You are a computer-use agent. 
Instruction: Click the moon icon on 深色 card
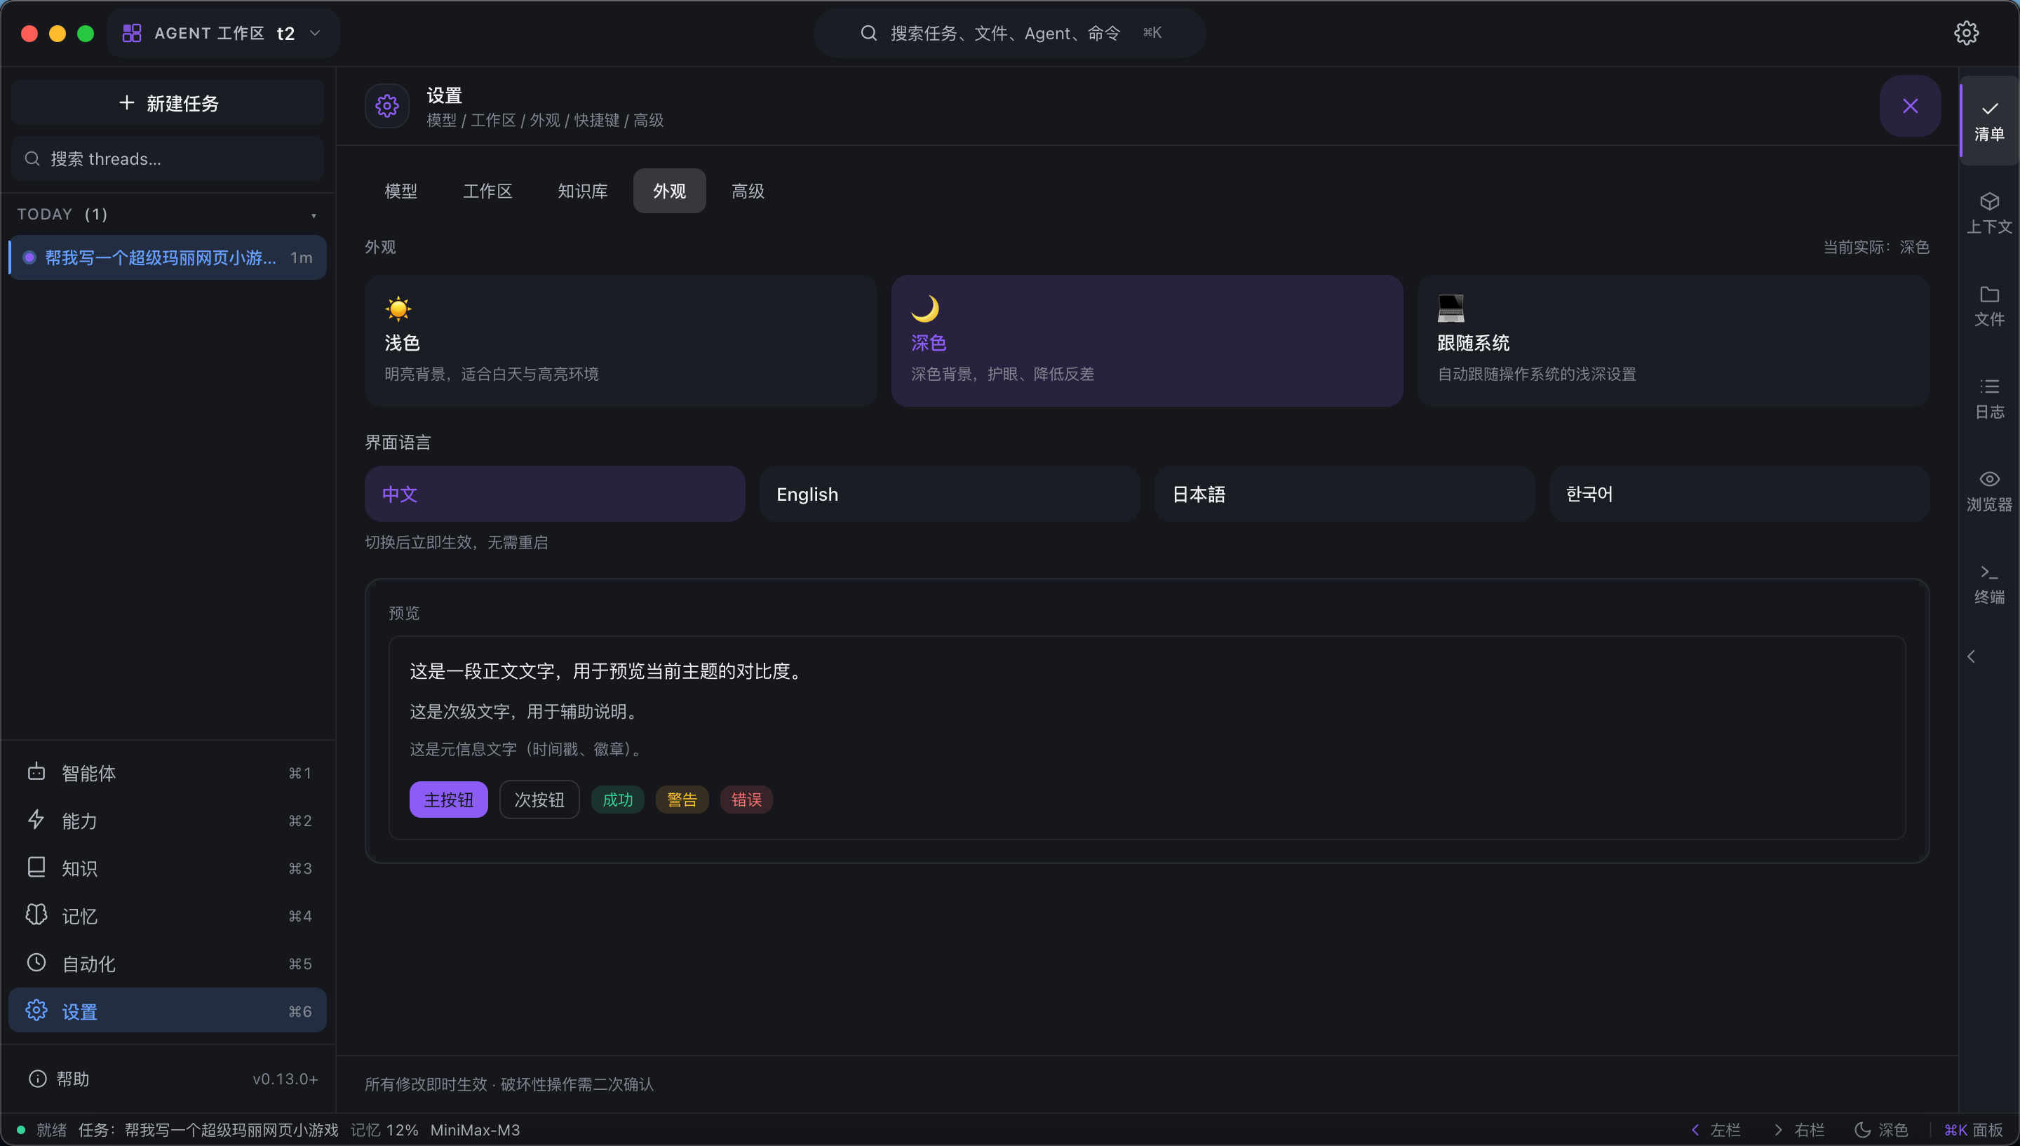(924, 309)
